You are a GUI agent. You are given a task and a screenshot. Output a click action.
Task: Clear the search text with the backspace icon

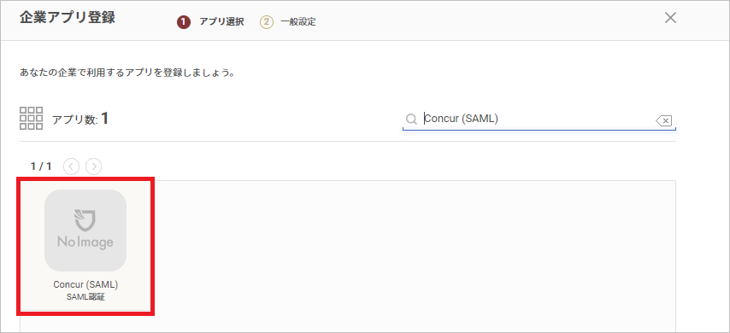663,121
